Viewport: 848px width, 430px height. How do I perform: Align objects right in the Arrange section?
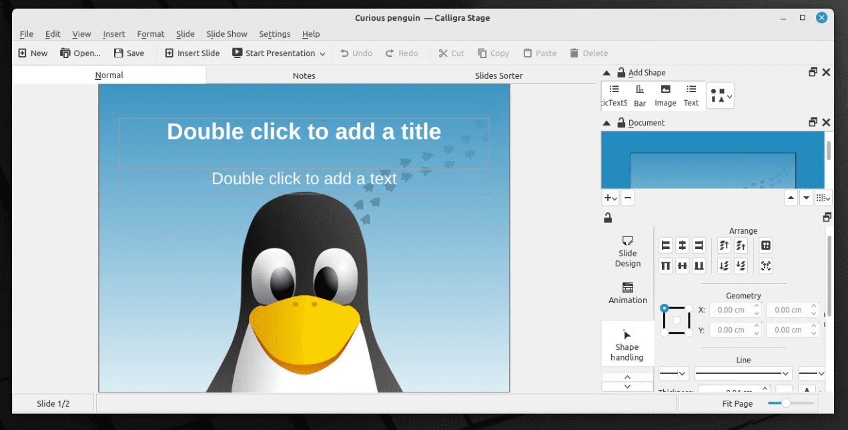click(x=699, y=246)
